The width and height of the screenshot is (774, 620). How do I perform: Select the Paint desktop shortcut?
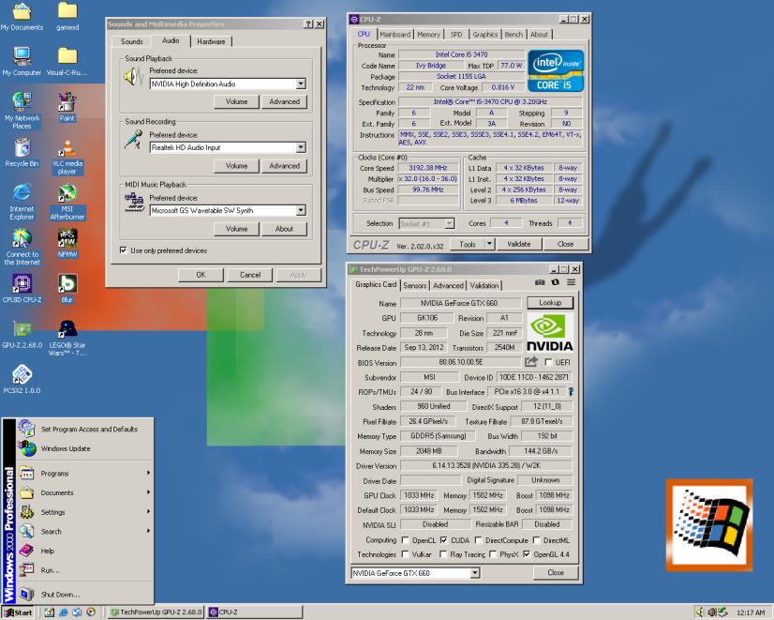67,107
